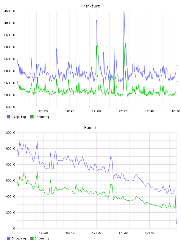
Task: Click the 17:00 time label under Mumbai chart
Action: 96,233
